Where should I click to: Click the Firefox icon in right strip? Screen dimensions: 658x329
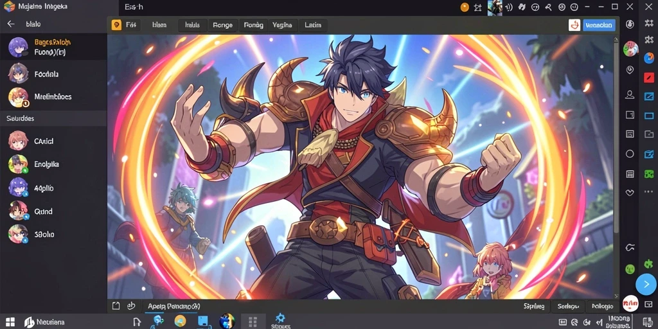tap(649, 58)
